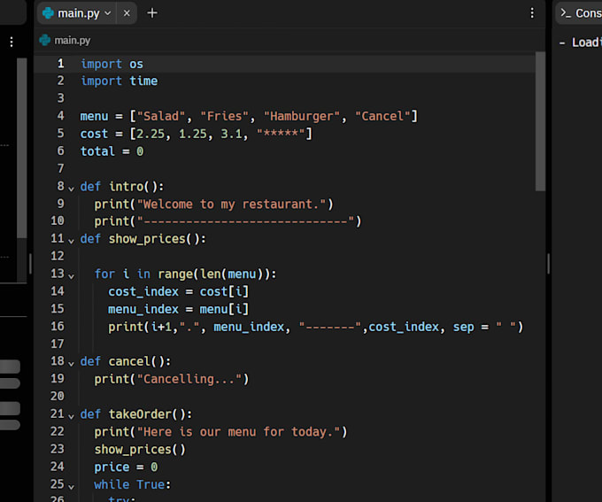The height and width of the screenshot is (502, 602).
Task: Open the main.py tab dropdown chevron
Action: coord(108,13)
